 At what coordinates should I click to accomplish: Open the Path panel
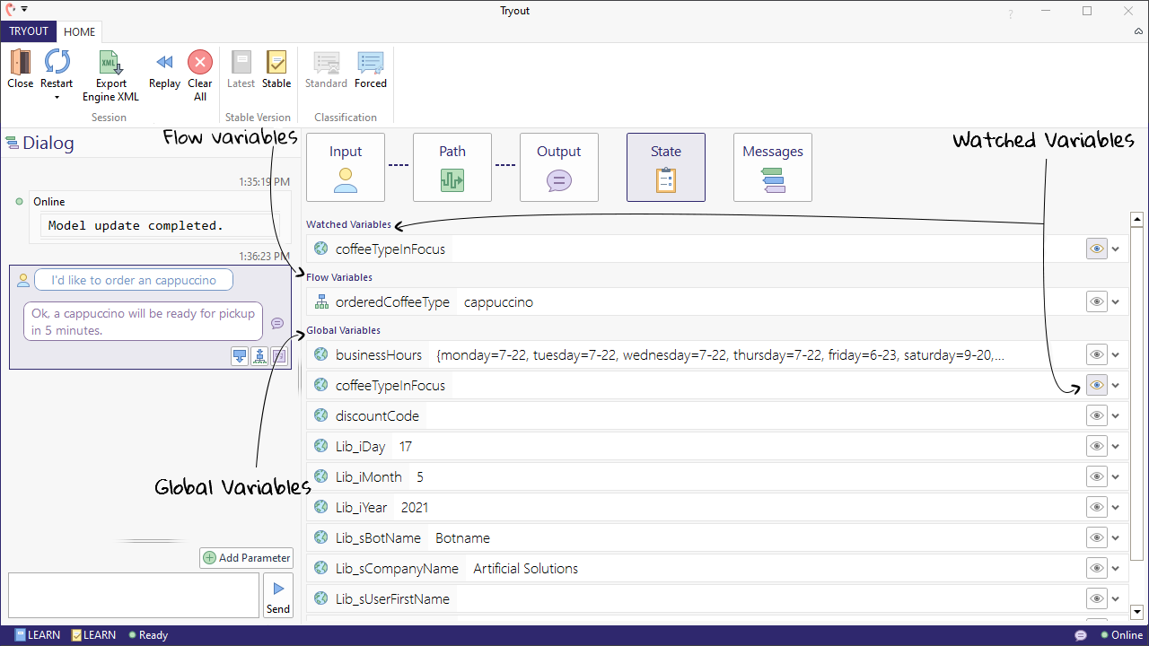[452, 167]
